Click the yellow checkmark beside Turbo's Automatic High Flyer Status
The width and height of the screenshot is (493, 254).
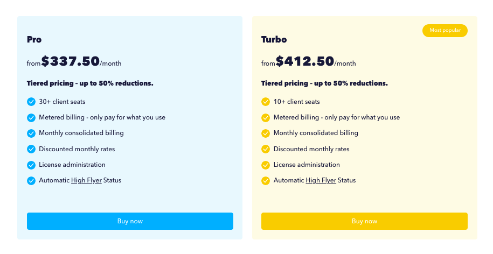coord(266,181)
